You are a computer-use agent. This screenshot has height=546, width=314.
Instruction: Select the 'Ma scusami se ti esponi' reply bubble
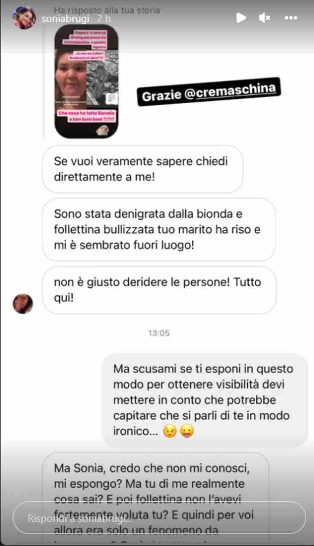[205, 400]
